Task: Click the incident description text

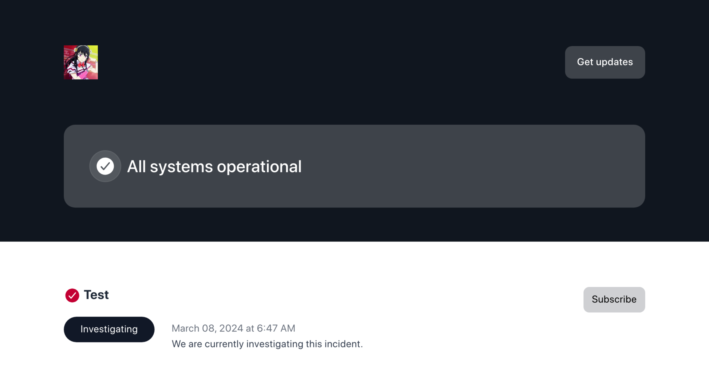Action: (267, 344)
